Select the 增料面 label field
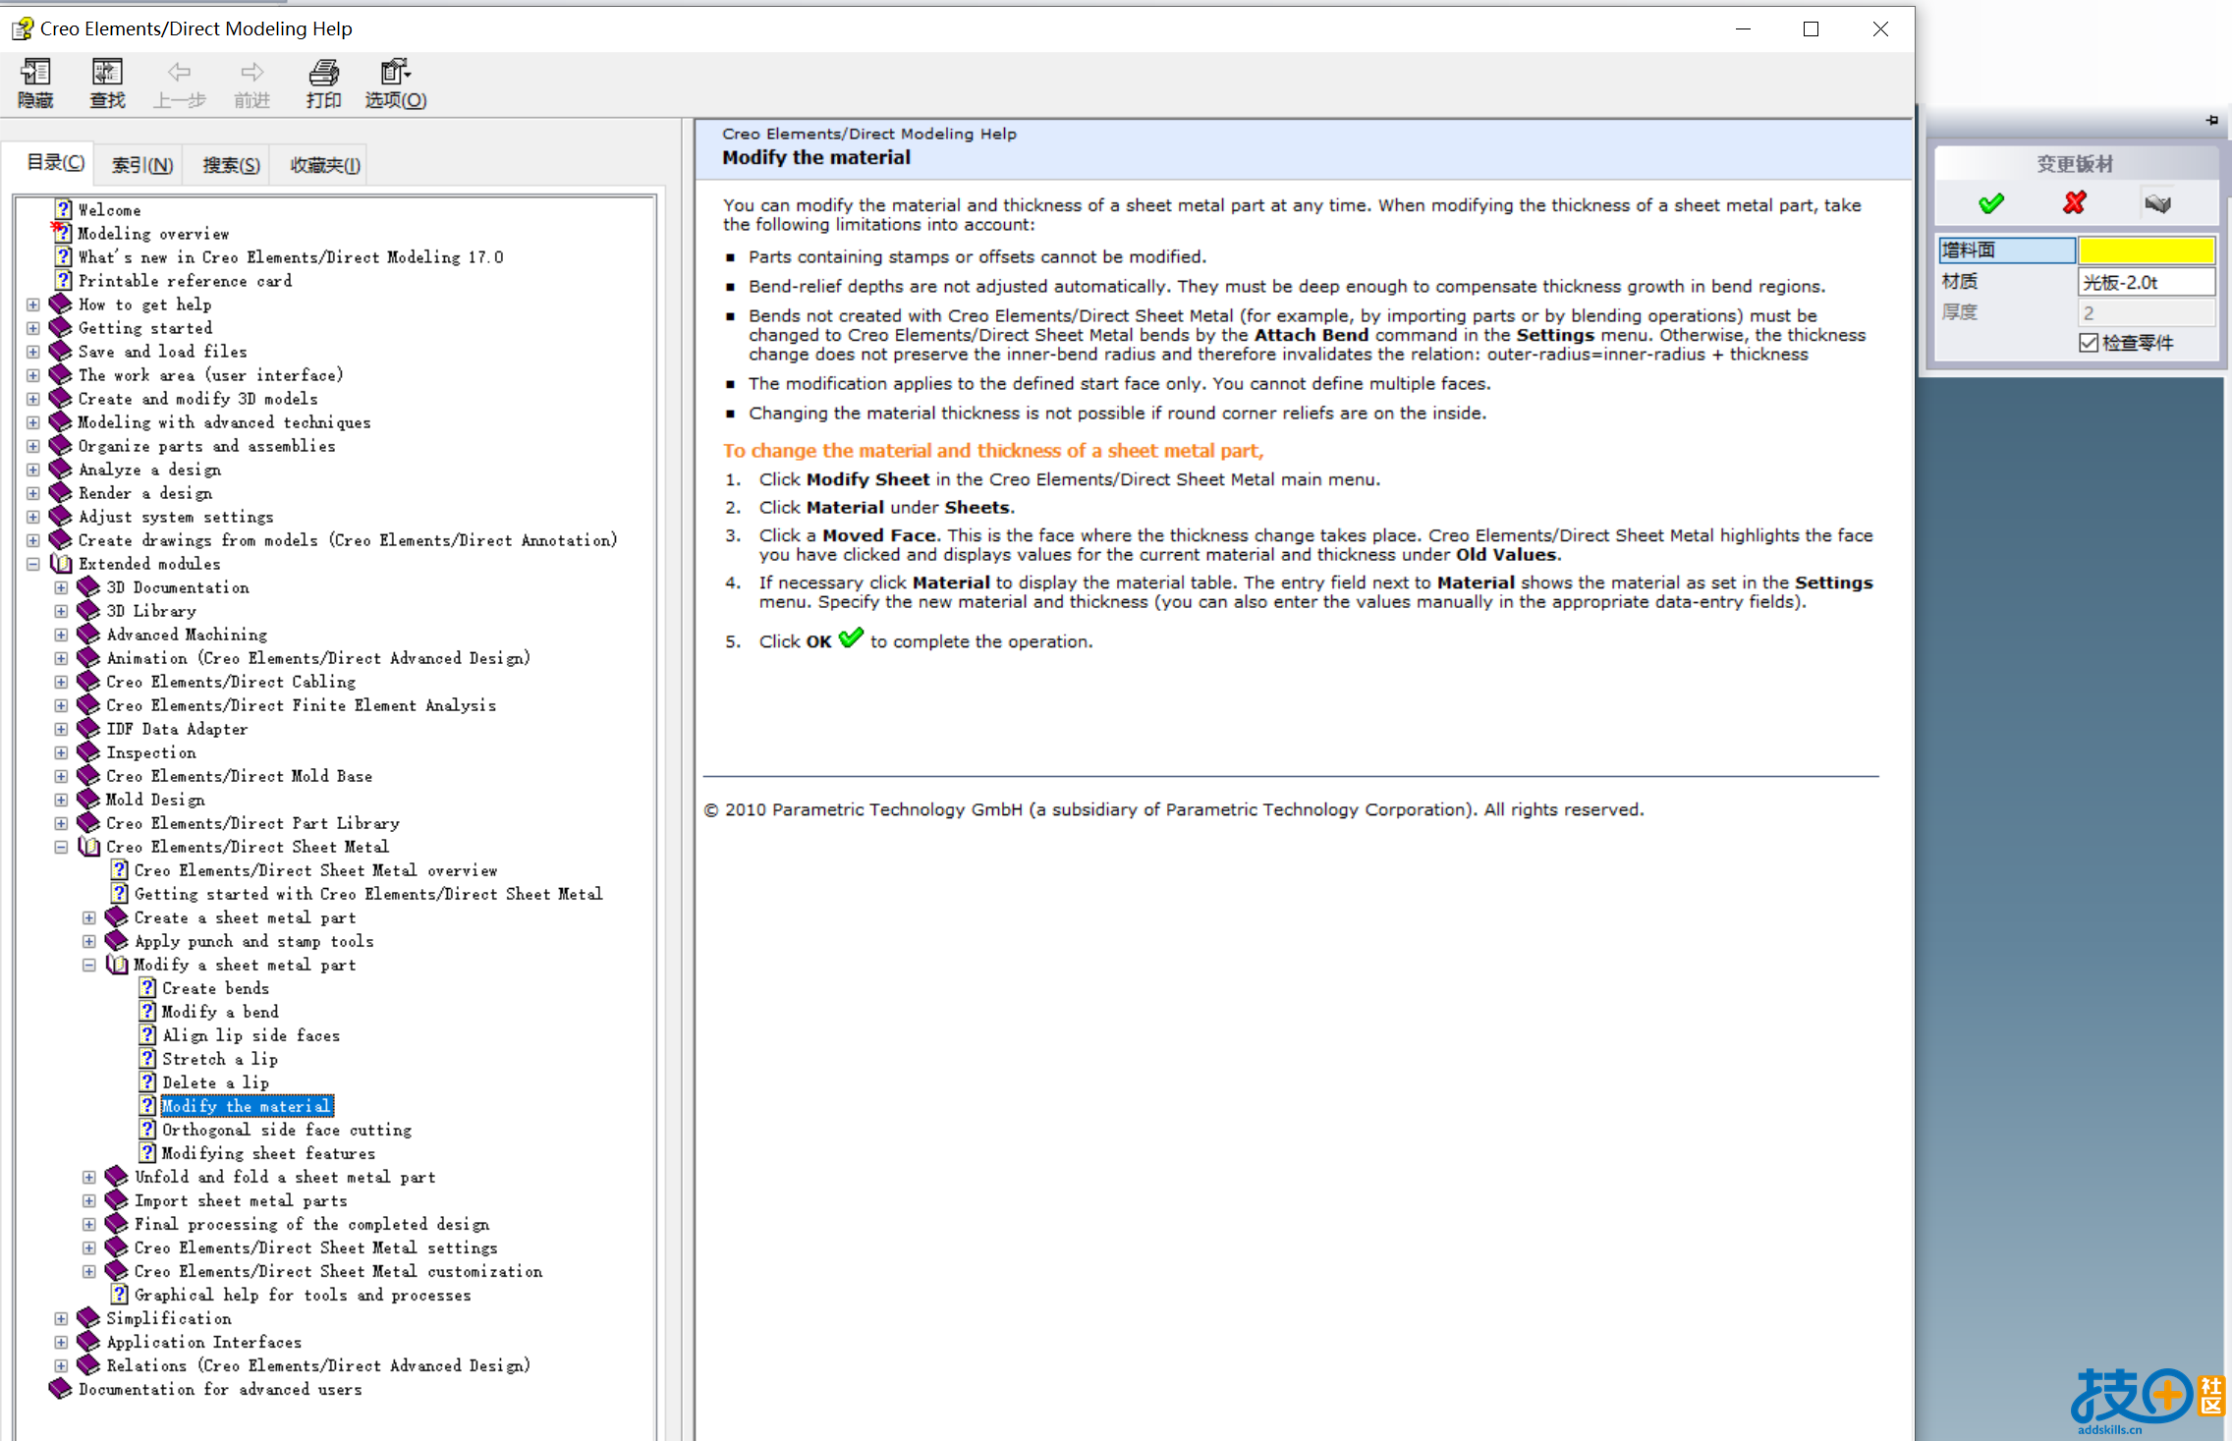The height and width of the screenshot is (1441, 2232). [x=2006, y=250]
